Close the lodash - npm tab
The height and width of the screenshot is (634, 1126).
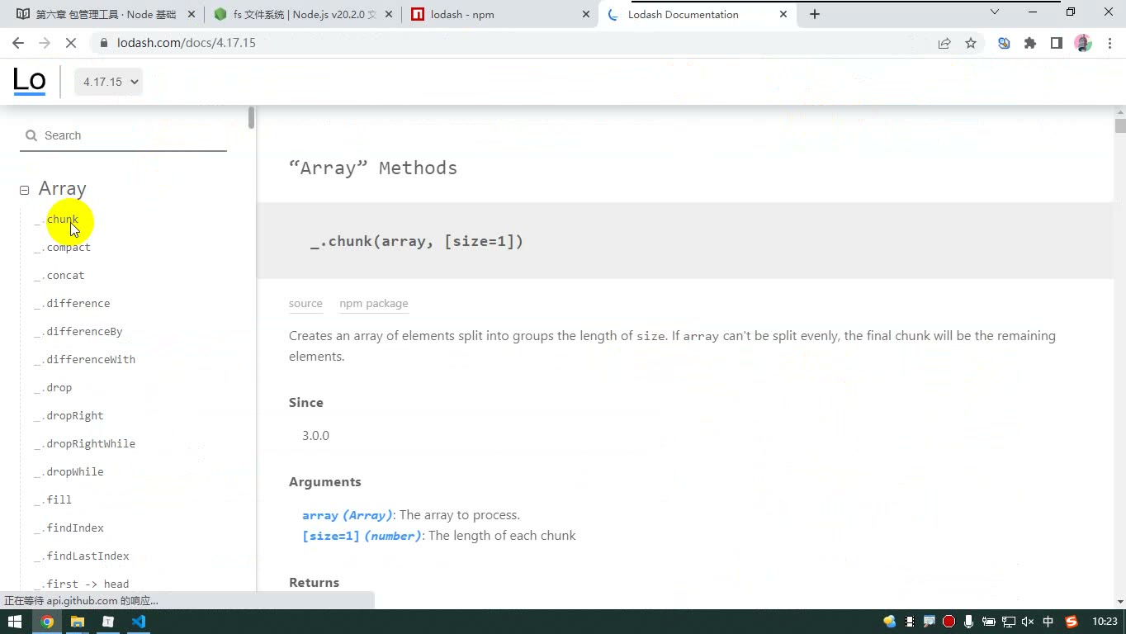[586, 14]
